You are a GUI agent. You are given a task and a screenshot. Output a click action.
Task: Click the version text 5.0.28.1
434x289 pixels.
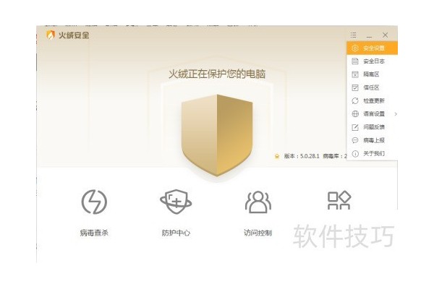pos(310,156)
